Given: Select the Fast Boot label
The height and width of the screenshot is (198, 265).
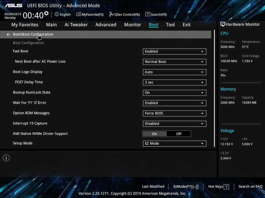Looking at the screenshot, I should (21, 51).
